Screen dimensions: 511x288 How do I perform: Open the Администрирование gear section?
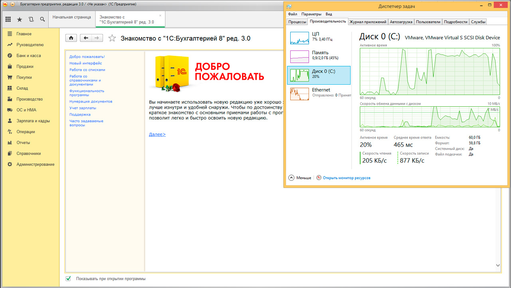click(35, 164)
